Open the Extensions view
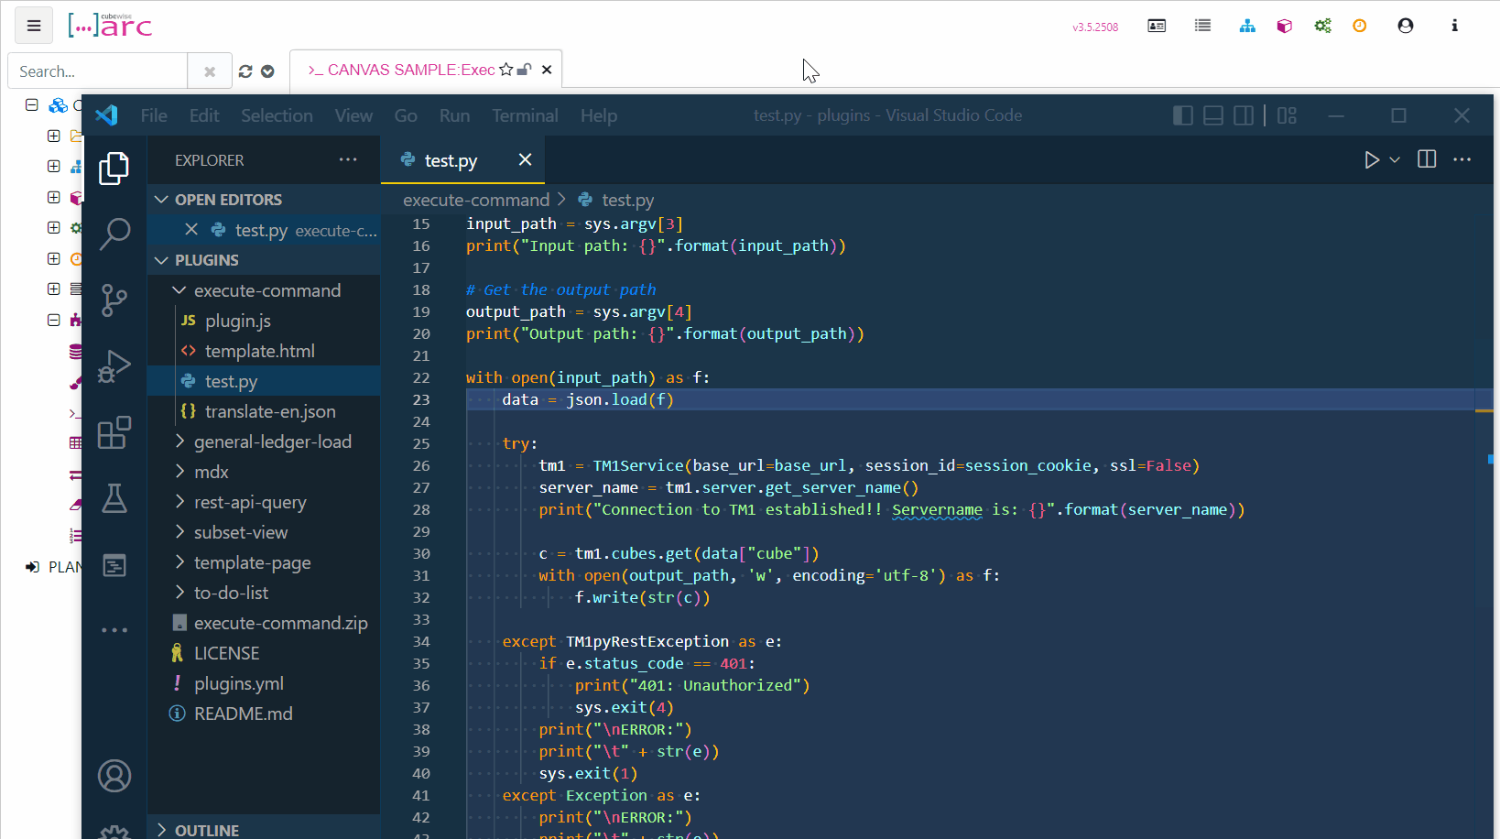 pyautogui.click(x=114, y=432)
